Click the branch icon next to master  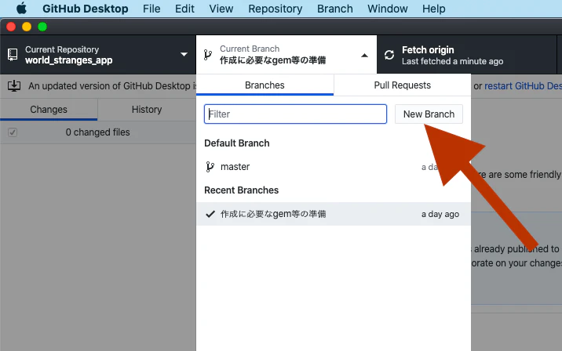click(x=210, y=167)
